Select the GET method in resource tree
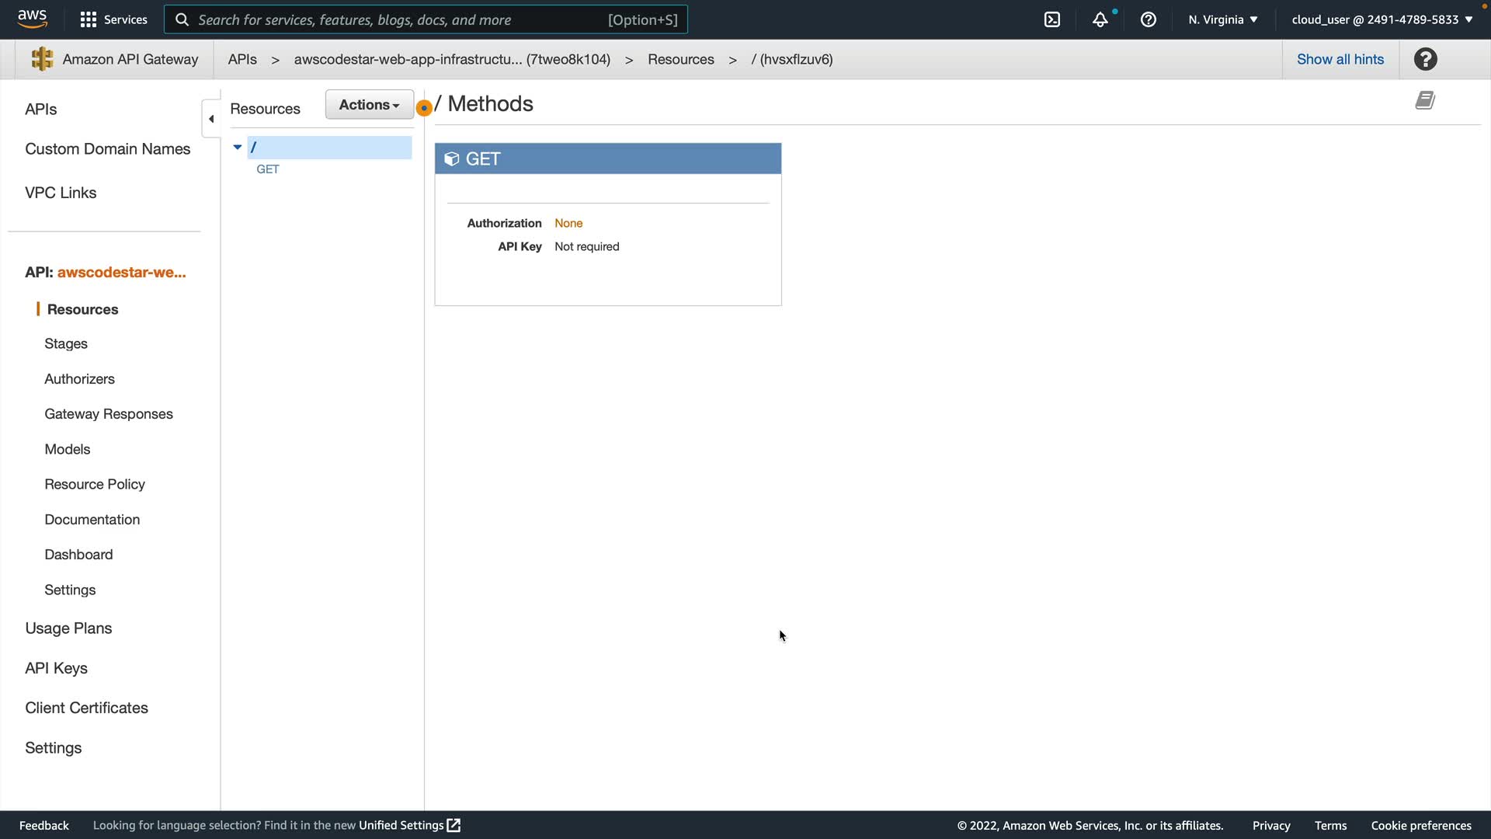This screenshot has height=839, width=1491. tap(268, 169)
